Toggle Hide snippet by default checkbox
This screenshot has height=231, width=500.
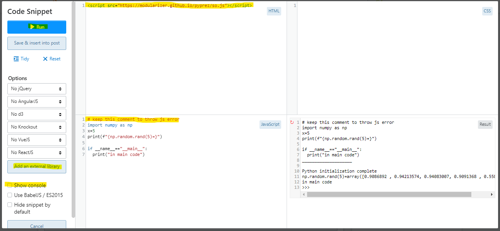click(x=10, y=205)
